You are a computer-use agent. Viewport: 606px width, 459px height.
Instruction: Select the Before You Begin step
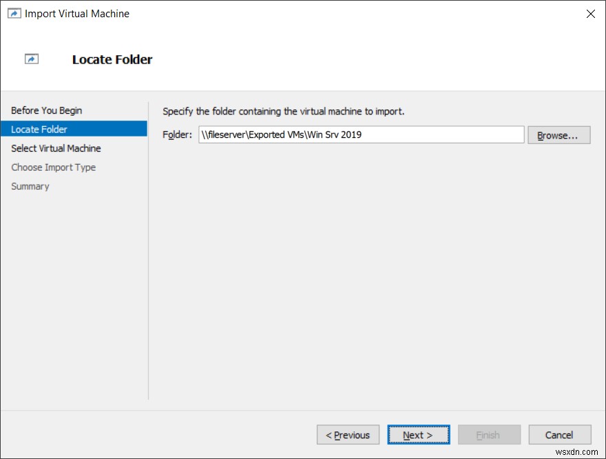[x=46, y=110]
